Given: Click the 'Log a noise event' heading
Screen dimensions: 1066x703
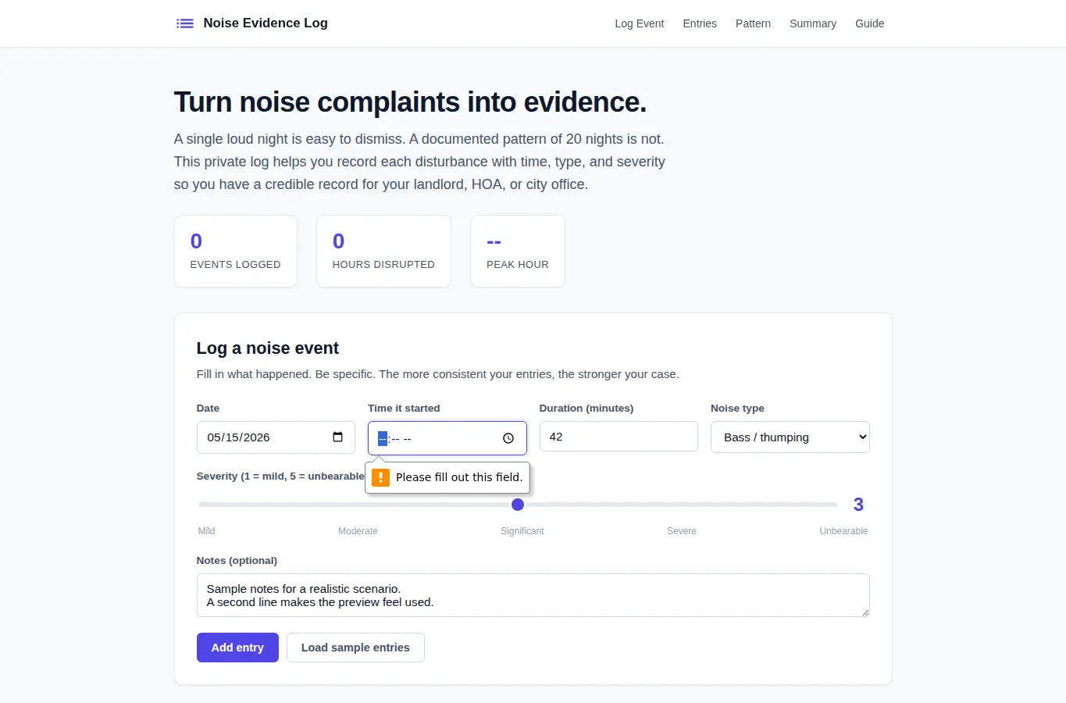Looking at the screenshot, I should 268,348.
